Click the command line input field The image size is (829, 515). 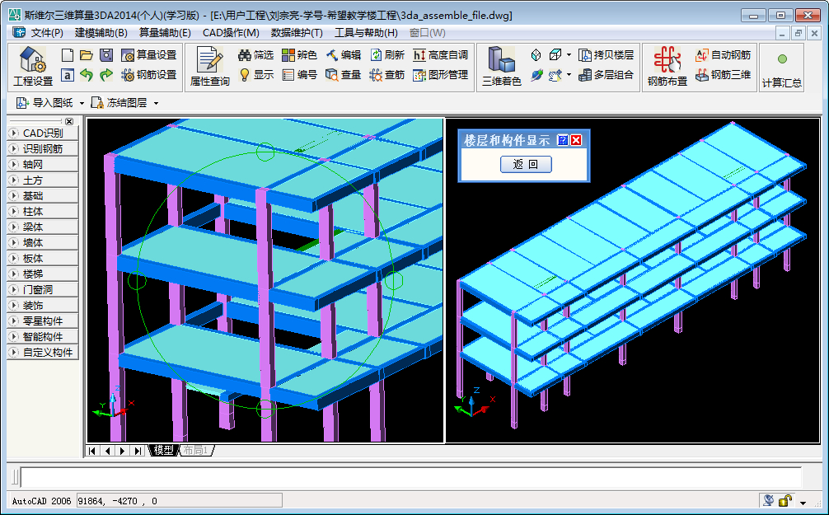coord(411,477)
